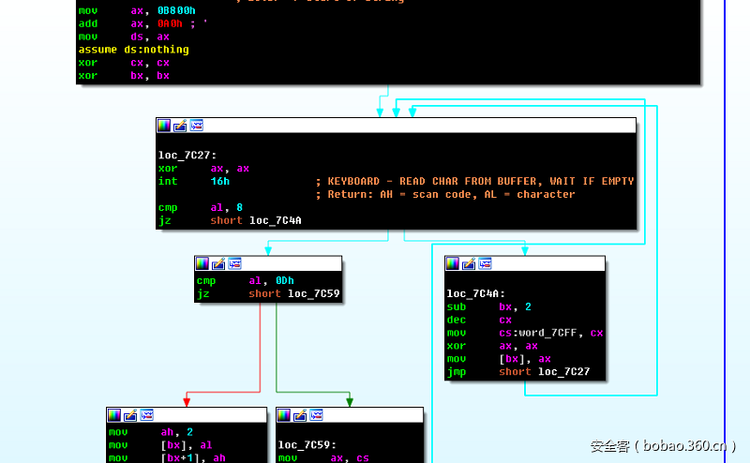Click the color icon on the loc_7C4A node
750x463 pixels.
click(454, 264)
